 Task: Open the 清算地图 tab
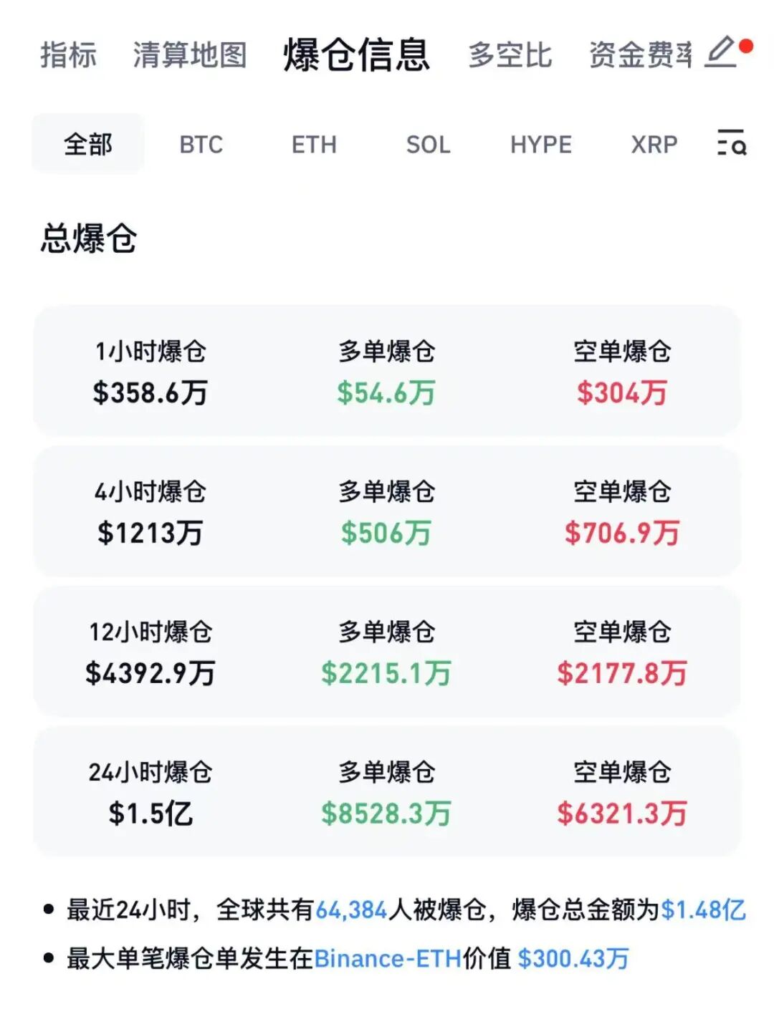click(x=190, y=55)
